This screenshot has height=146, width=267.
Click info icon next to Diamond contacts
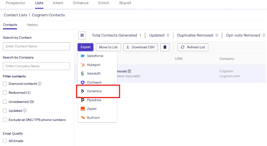click(x=40, y=84)
